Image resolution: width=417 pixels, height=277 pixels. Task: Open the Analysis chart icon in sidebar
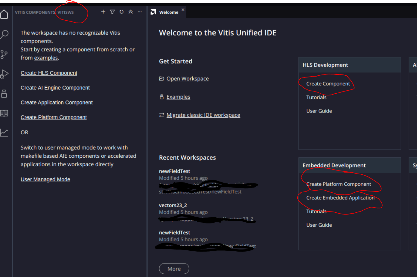(4, 133)
